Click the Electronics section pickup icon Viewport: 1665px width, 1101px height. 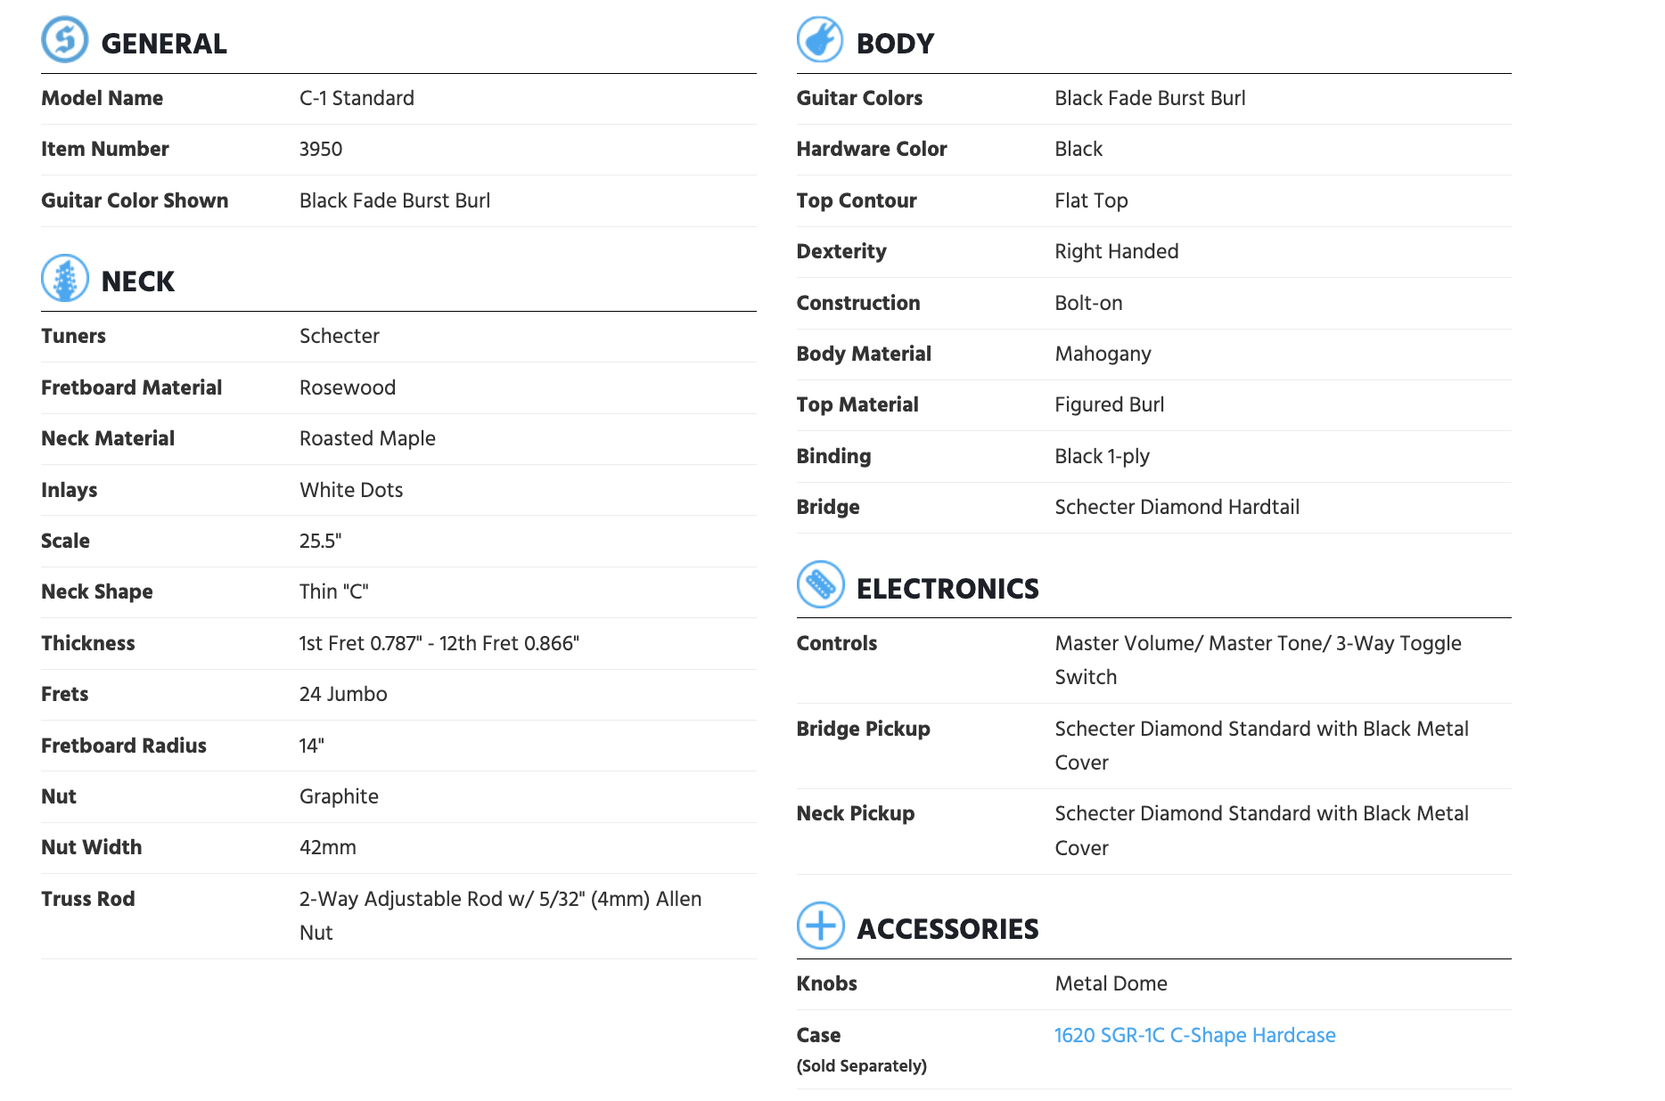point(820,585)
